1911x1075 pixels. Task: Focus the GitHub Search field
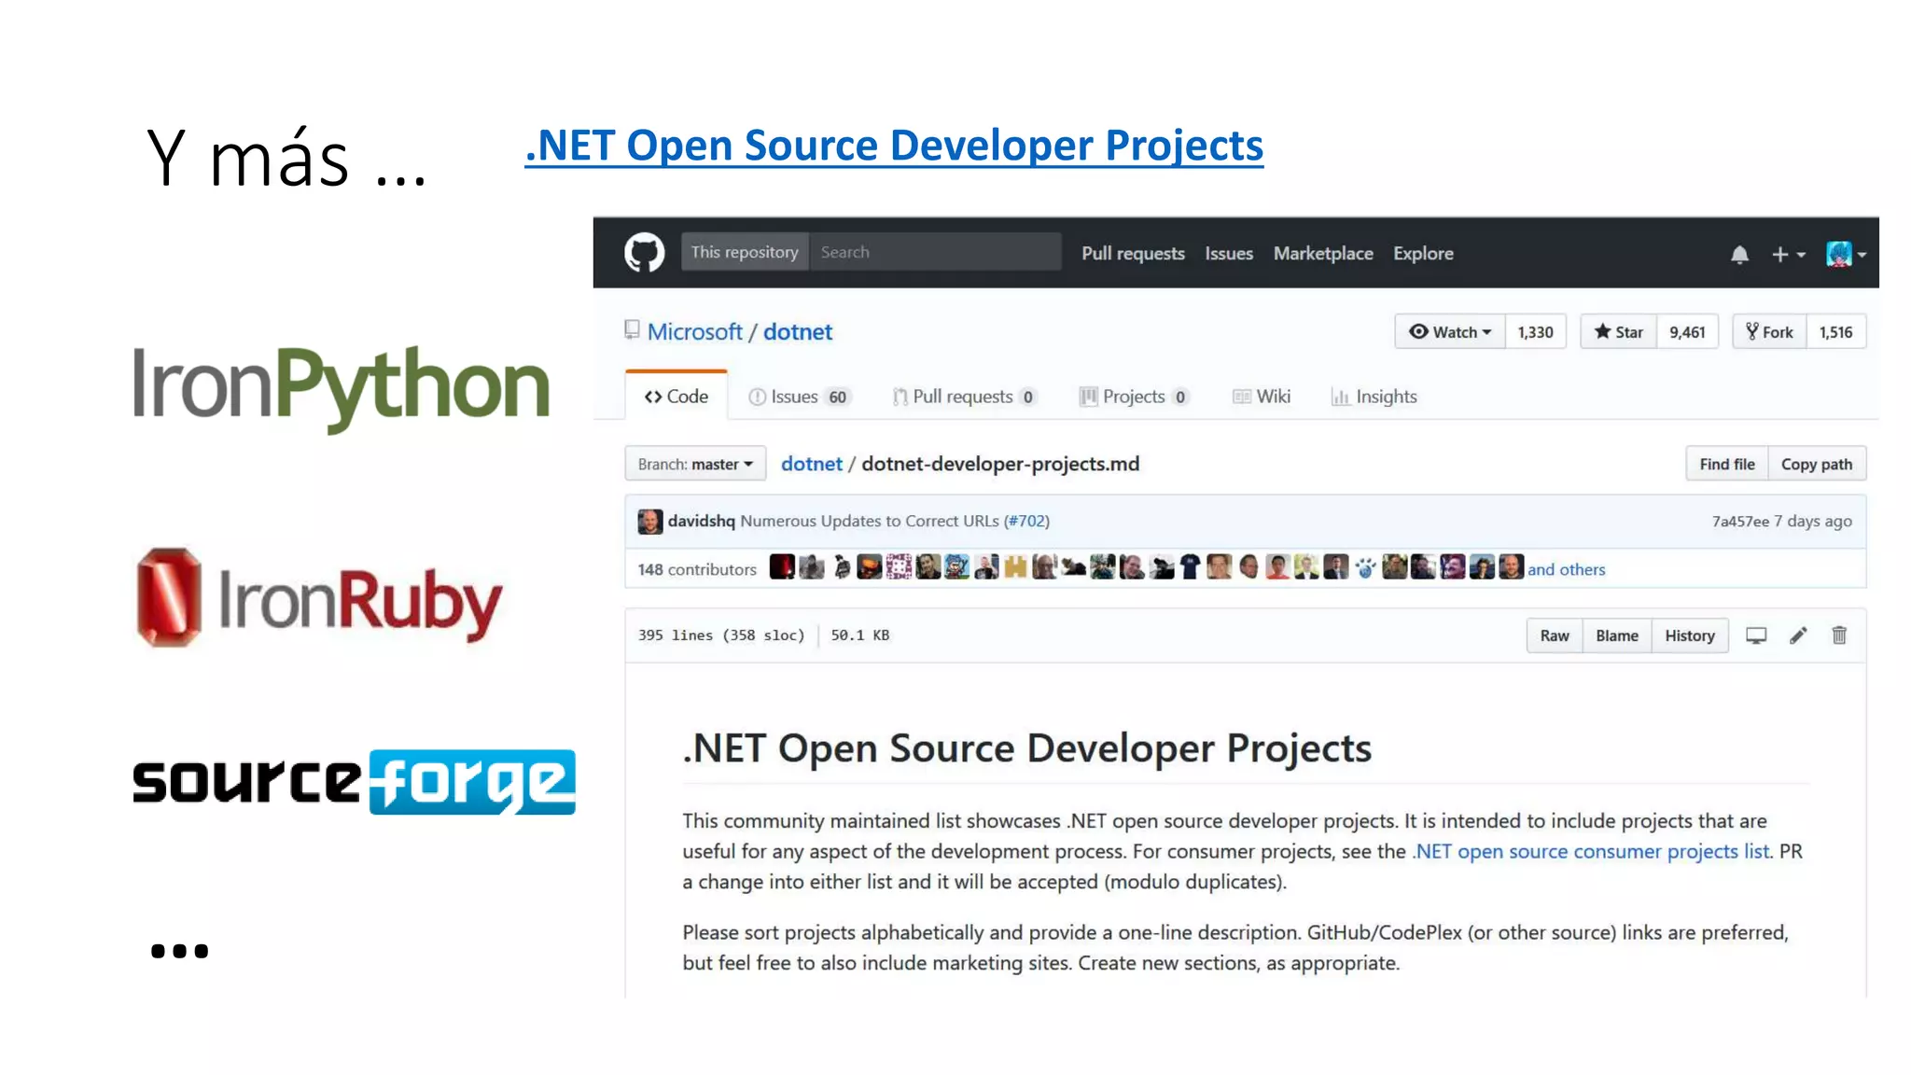(x=935, y=252)
